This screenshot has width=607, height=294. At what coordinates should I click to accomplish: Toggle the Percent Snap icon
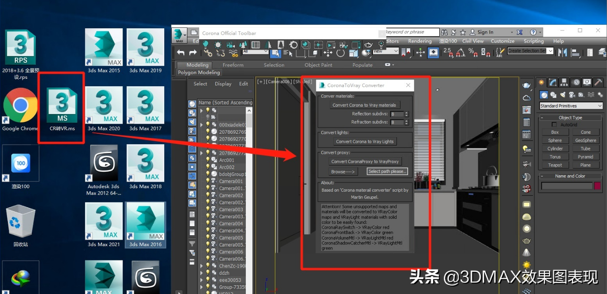pyautogui.click(x=473, y=53)
